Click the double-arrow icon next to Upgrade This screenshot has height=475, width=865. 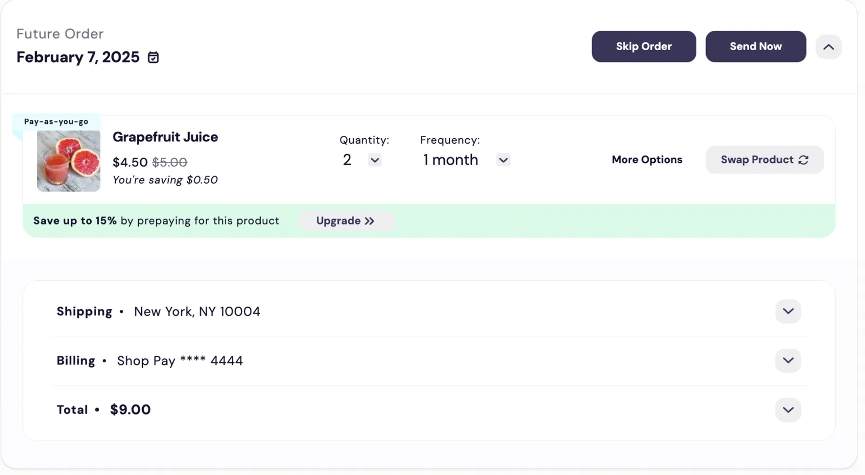pyautogui.click(x=369, y=221)
